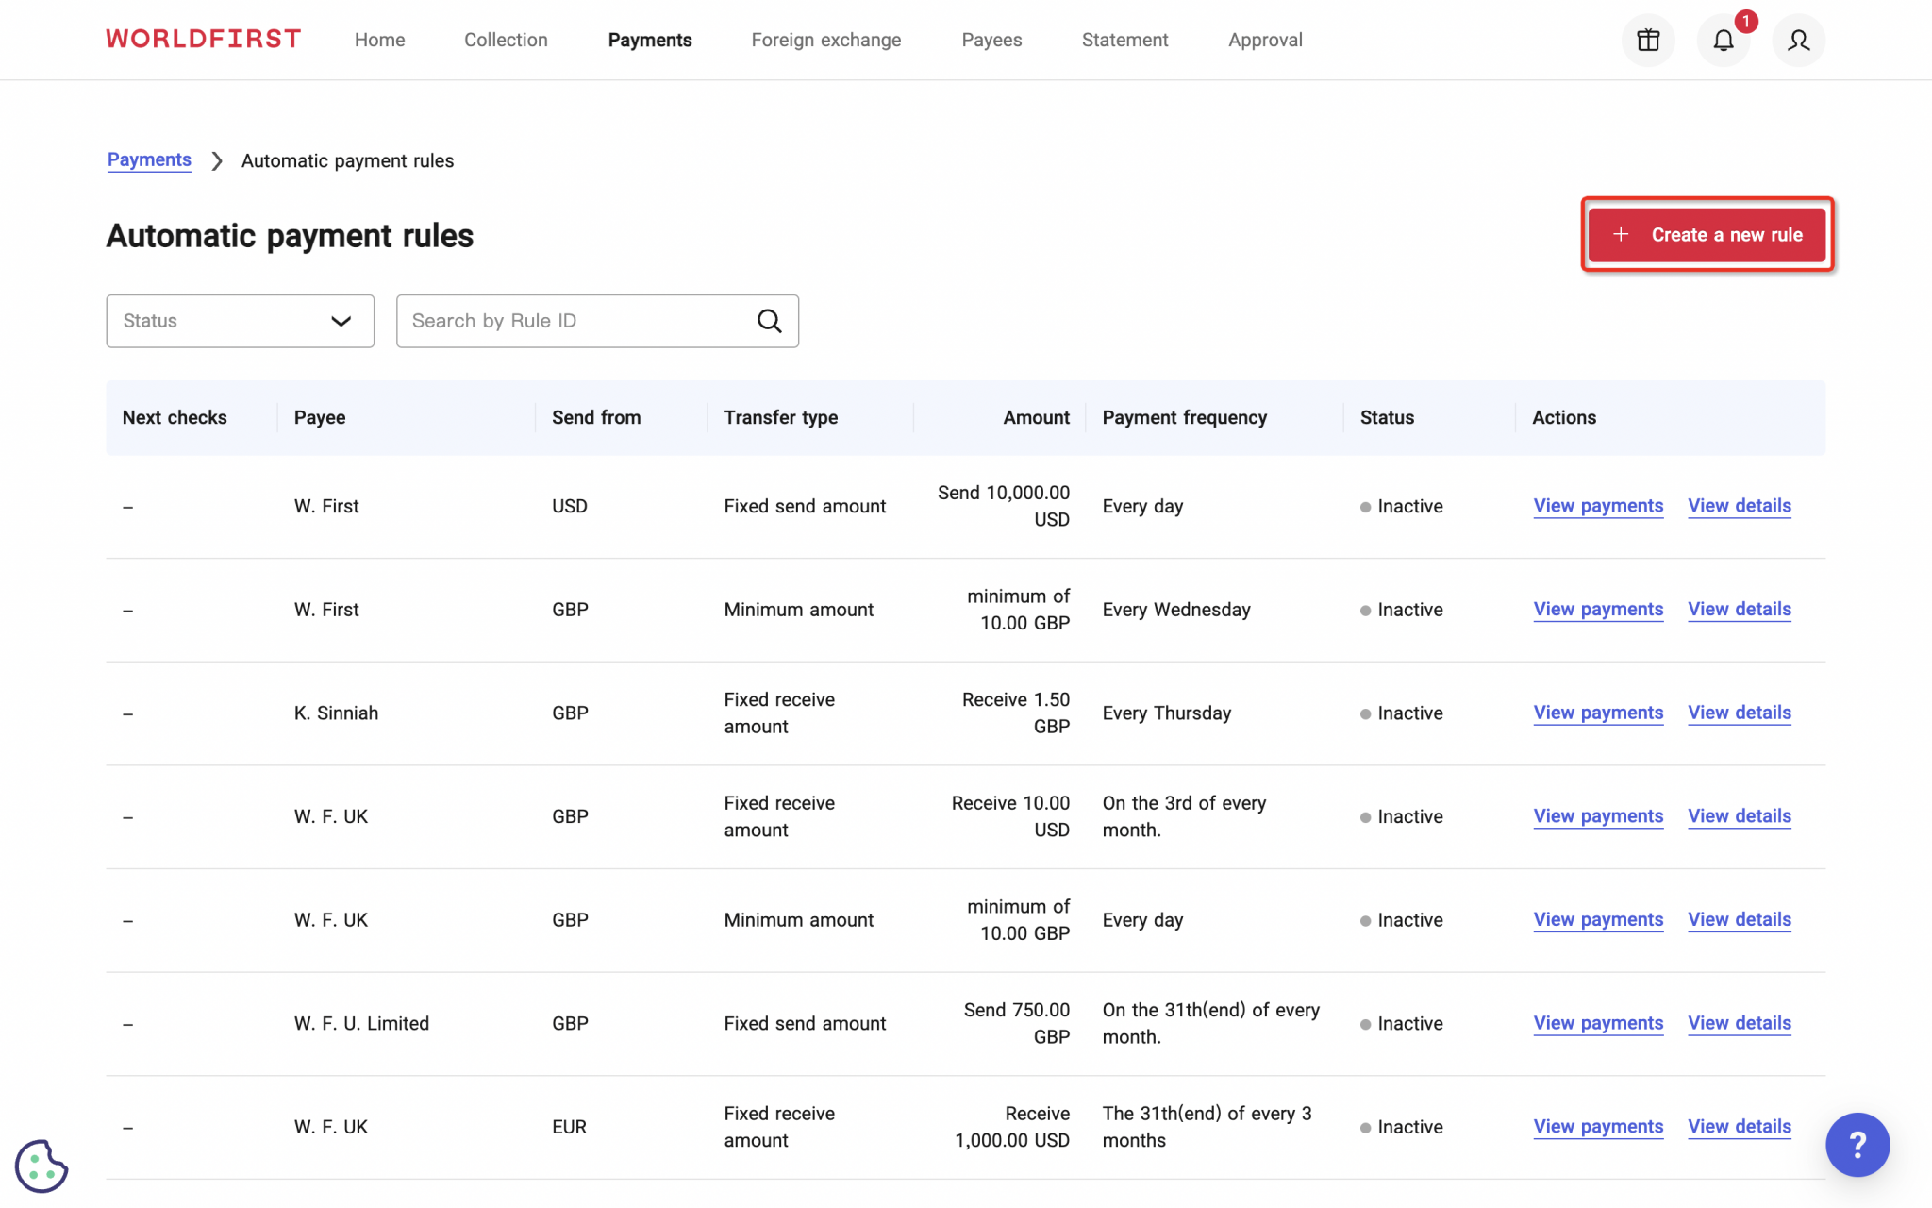Screen dimensions: 1932x1208
Task: Click the WORLDFIRST logo
Action: pos(202,39)
